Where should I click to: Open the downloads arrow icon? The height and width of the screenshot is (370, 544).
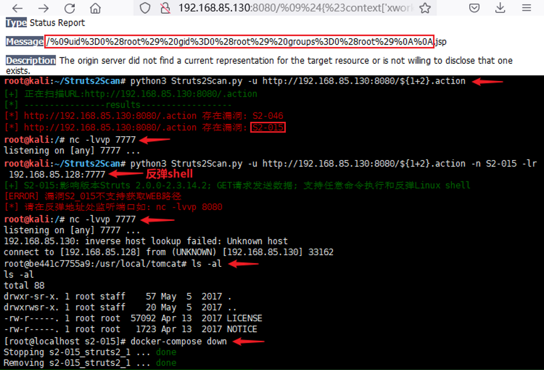pyautogui.click(x=500, y=8)
